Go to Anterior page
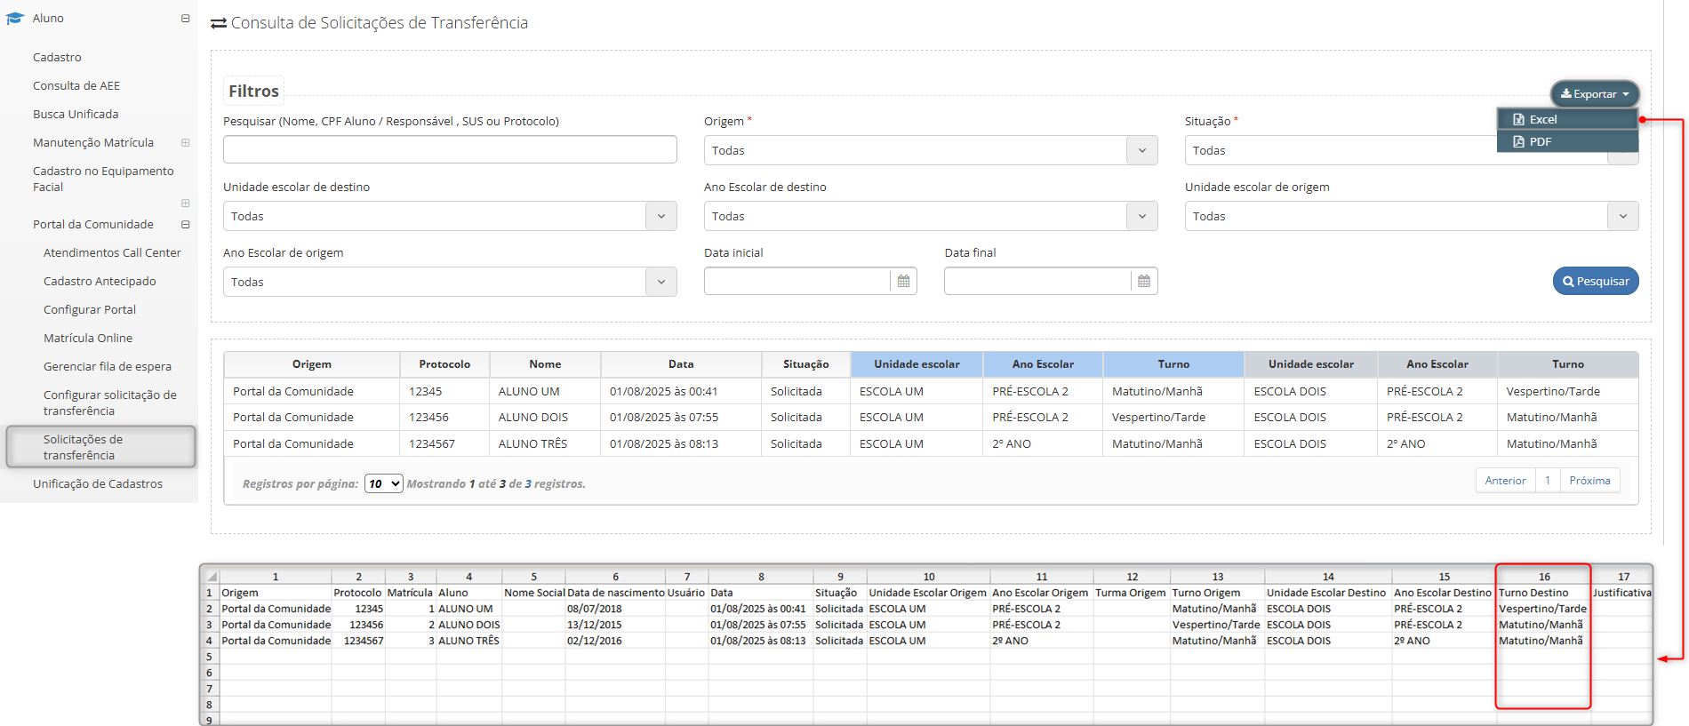 1505,481
